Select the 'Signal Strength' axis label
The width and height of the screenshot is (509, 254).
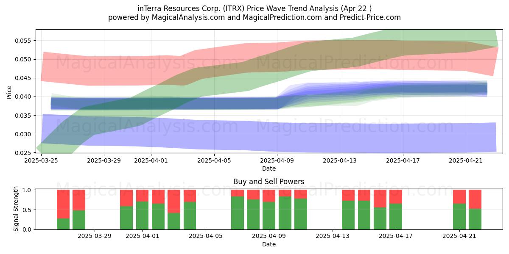(x=16, y=209)
